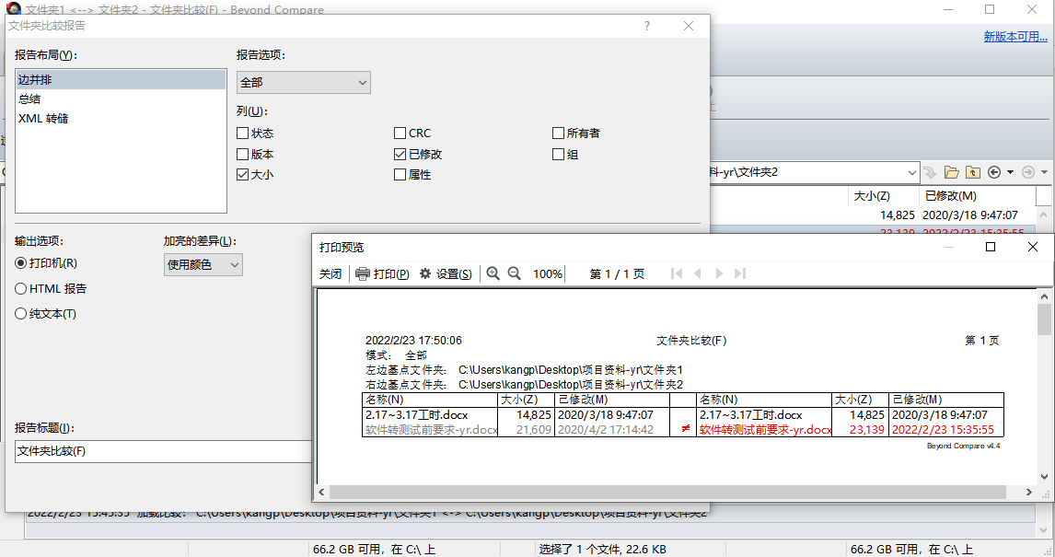The image size is (1055, 557).
Task: Click 关闭 in print preview toolbar
Action: tap(330, 273)
